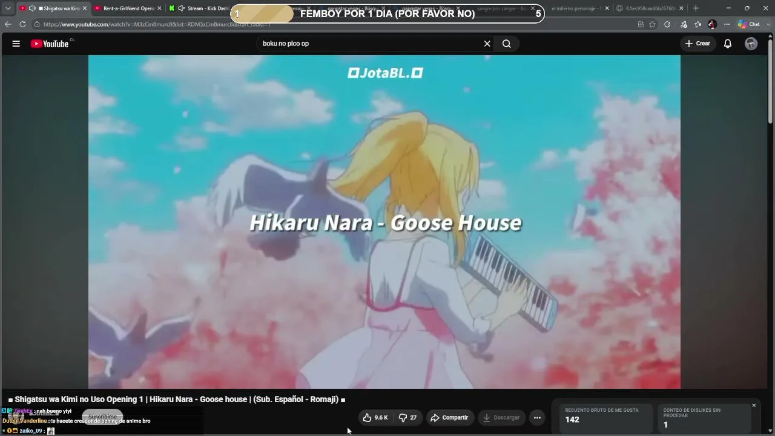Dislike the video using thumbs down
The width and height of the screenshot is (775, 436).
coord(407,418)
